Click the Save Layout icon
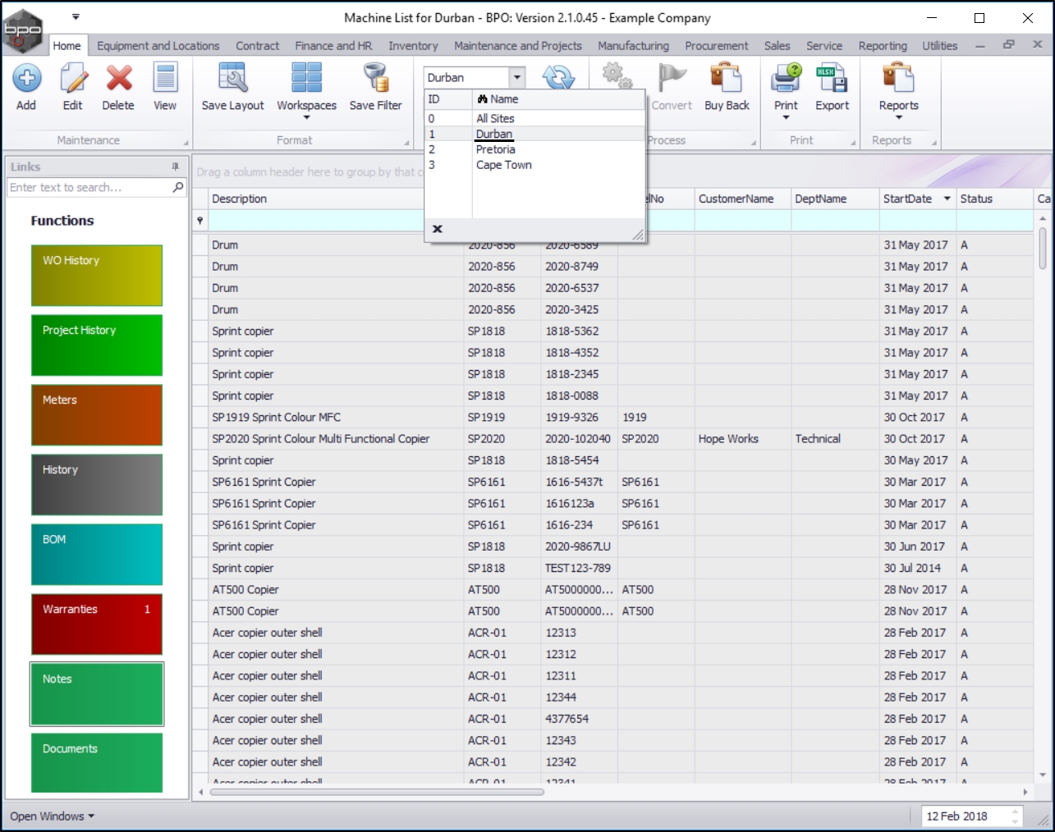The width and height of the screenshot is (1055, 832). (x=232, y=79)
